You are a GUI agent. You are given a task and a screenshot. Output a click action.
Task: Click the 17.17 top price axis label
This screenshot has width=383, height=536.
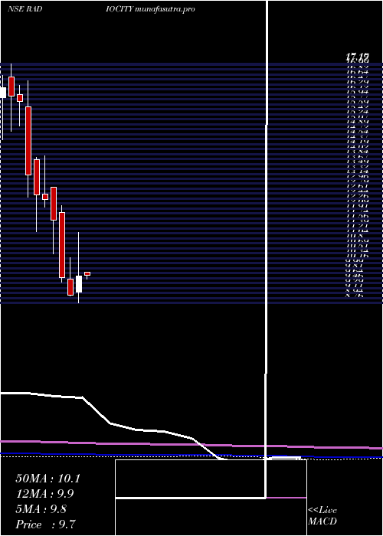[357, 55]
